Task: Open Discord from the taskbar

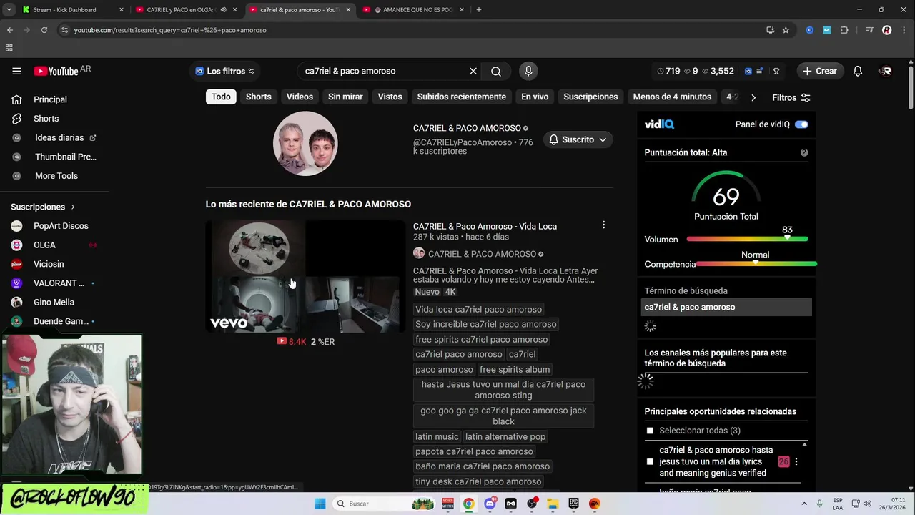Action: coord(490,504)
